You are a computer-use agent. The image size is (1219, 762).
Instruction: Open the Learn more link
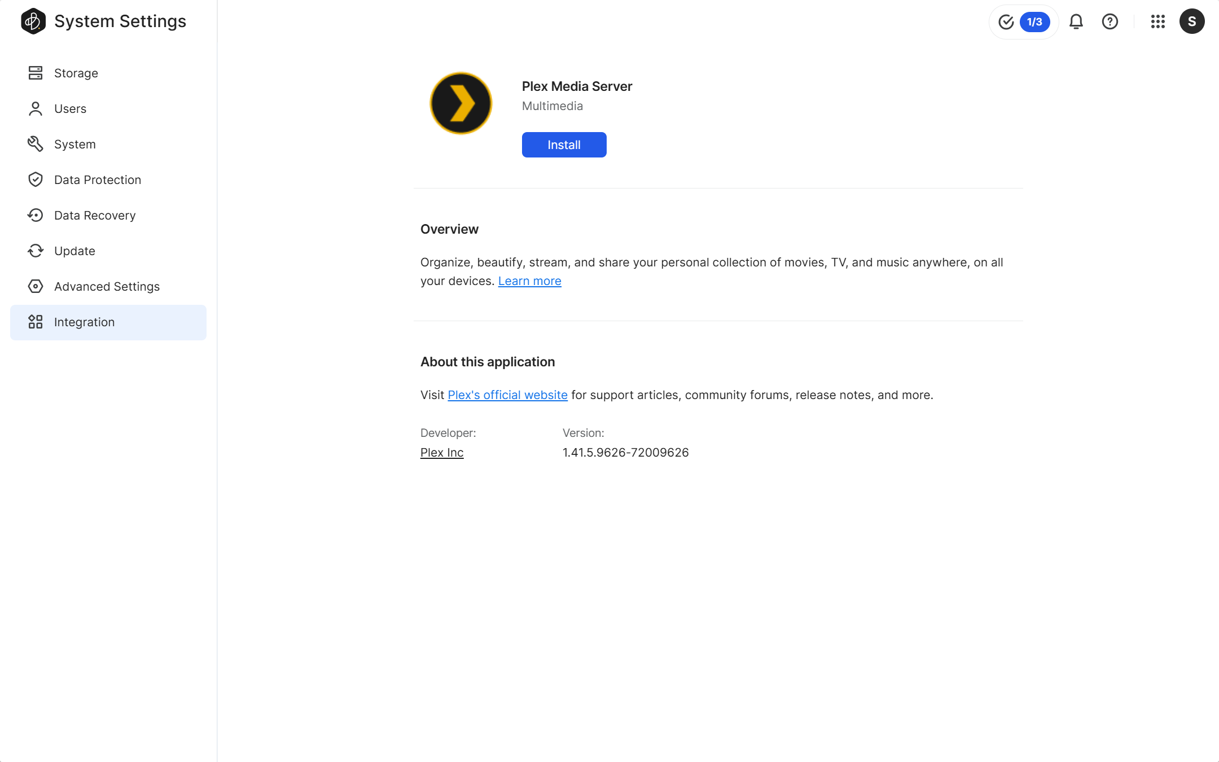[529, 281]
